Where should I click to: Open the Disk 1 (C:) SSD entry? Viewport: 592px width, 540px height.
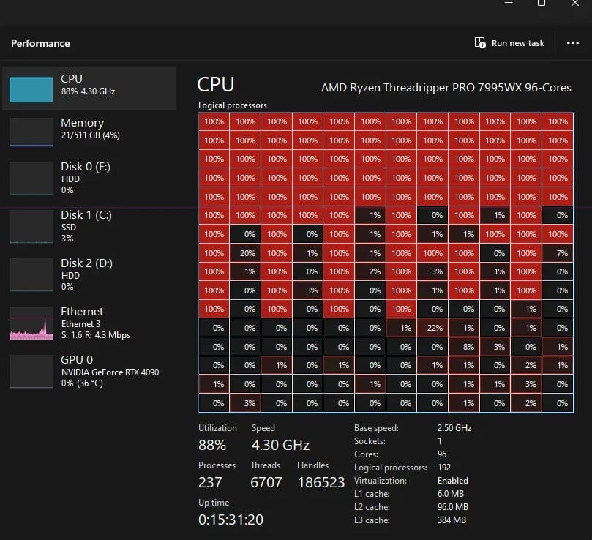[89, 226]
